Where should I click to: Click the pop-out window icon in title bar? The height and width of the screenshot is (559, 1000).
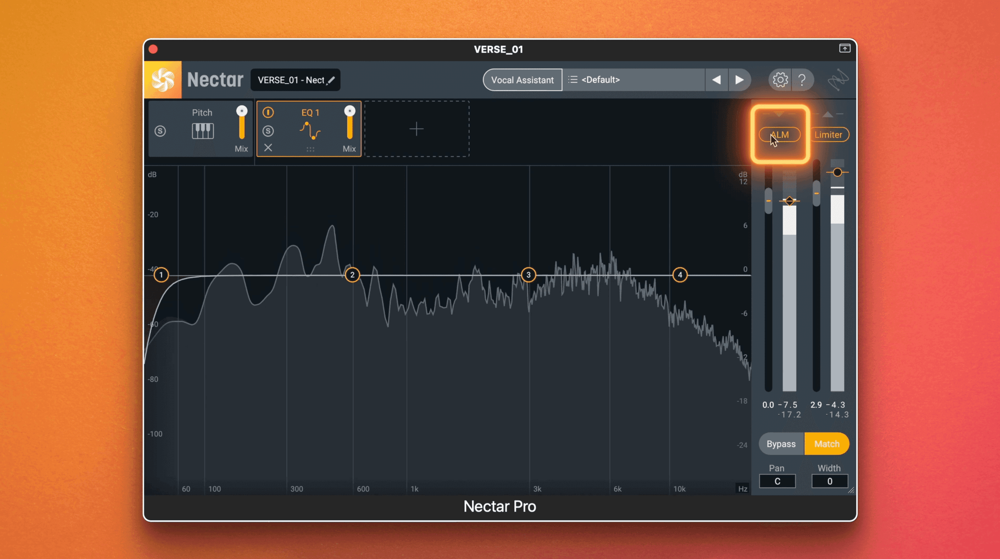[x=845, y=48]
